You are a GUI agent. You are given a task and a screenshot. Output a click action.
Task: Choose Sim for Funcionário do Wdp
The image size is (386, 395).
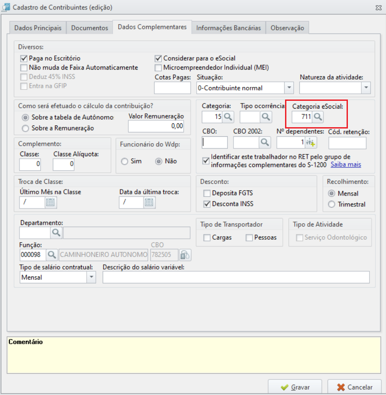124,161
